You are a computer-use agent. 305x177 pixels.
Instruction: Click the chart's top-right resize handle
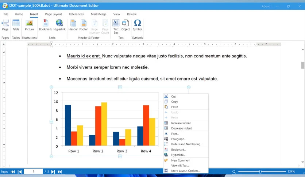(189, 87)
